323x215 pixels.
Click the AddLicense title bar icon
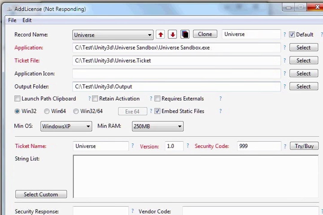click(9, 9)
